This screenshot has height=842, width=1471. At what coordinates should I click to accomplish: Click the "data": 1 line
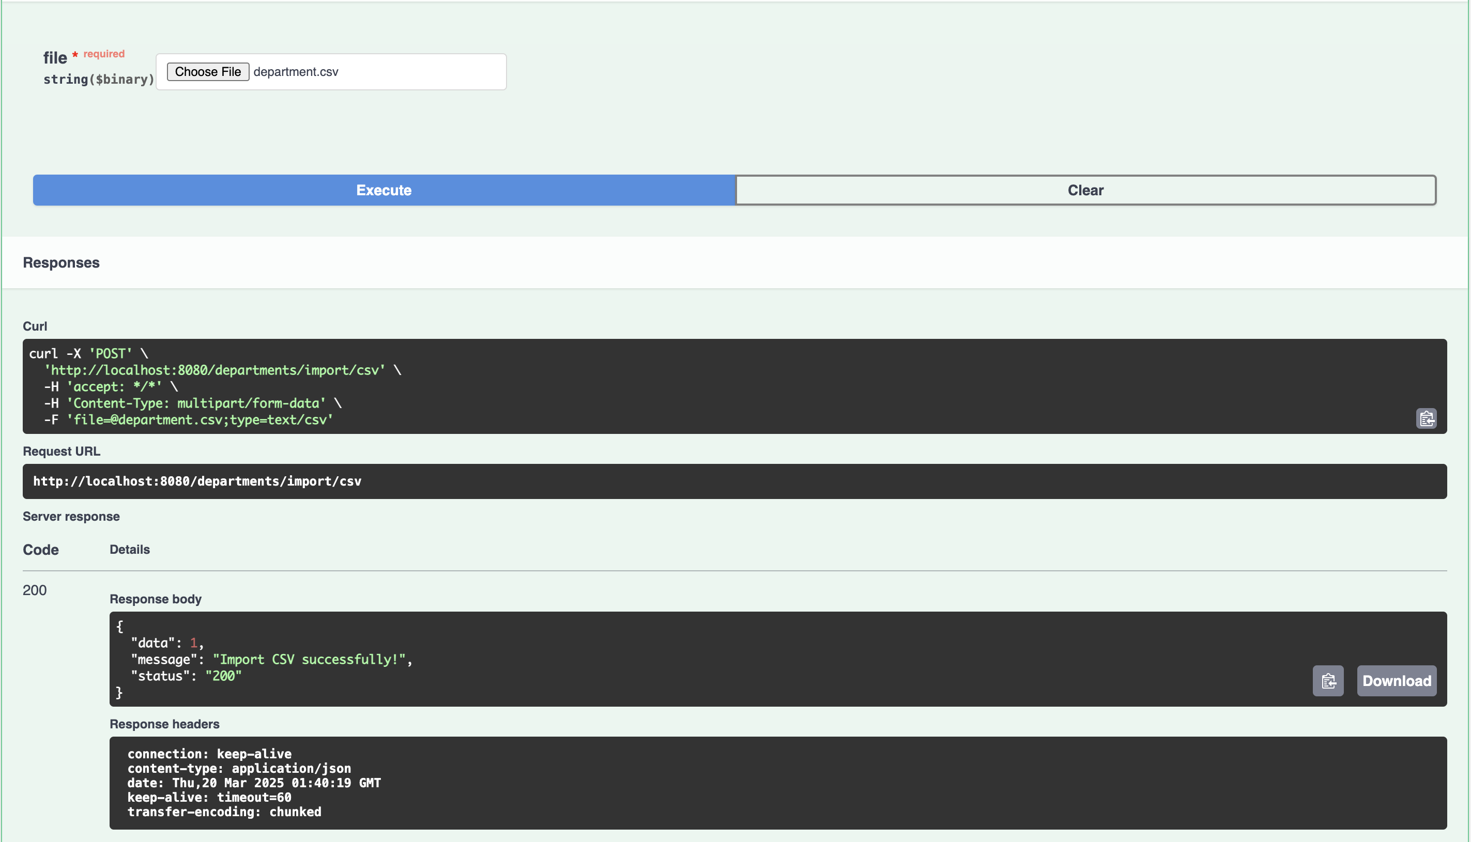[167, 643]
